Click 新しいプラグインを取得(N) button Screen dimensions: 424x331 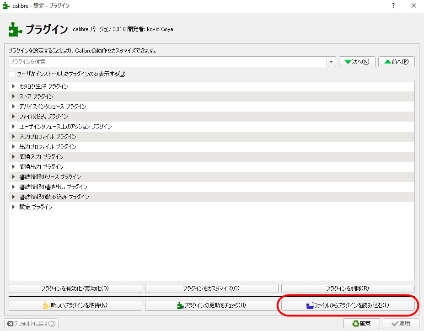[75, 305]
